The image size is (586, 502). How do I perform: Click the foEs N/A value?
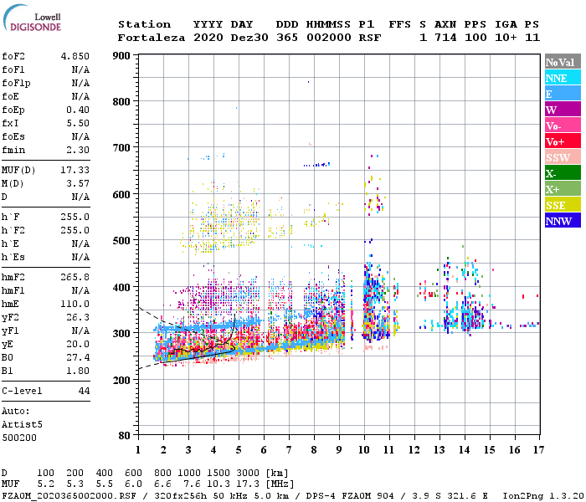click(80, 136)
